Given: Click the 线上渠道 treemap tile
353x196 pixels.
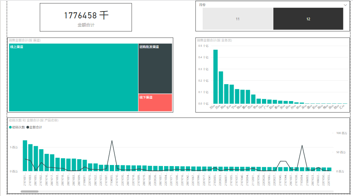Looking at the screenshot, I should click(x=73, y=77).
